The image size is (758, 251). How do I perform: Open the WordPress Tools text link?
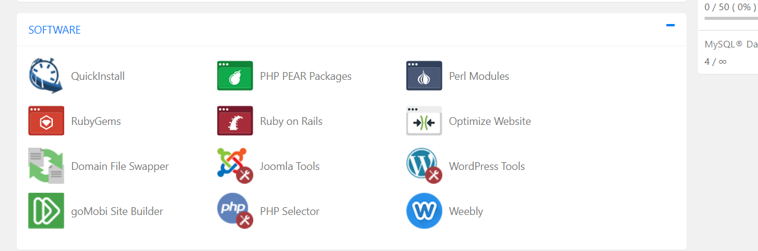coord(487,166)
